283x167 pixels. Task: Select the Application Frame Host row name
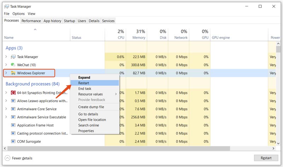[x=35, y=125]
